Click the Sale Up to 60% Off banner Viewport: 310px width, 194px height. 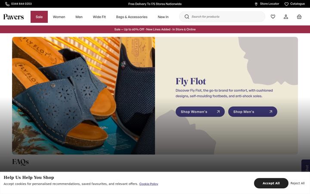[x=155, y=29]
